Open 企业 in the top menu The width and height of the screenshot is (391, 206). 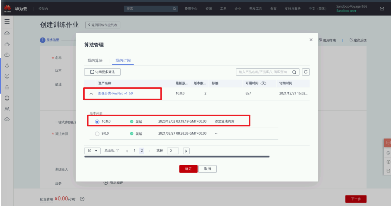[238, 9]
